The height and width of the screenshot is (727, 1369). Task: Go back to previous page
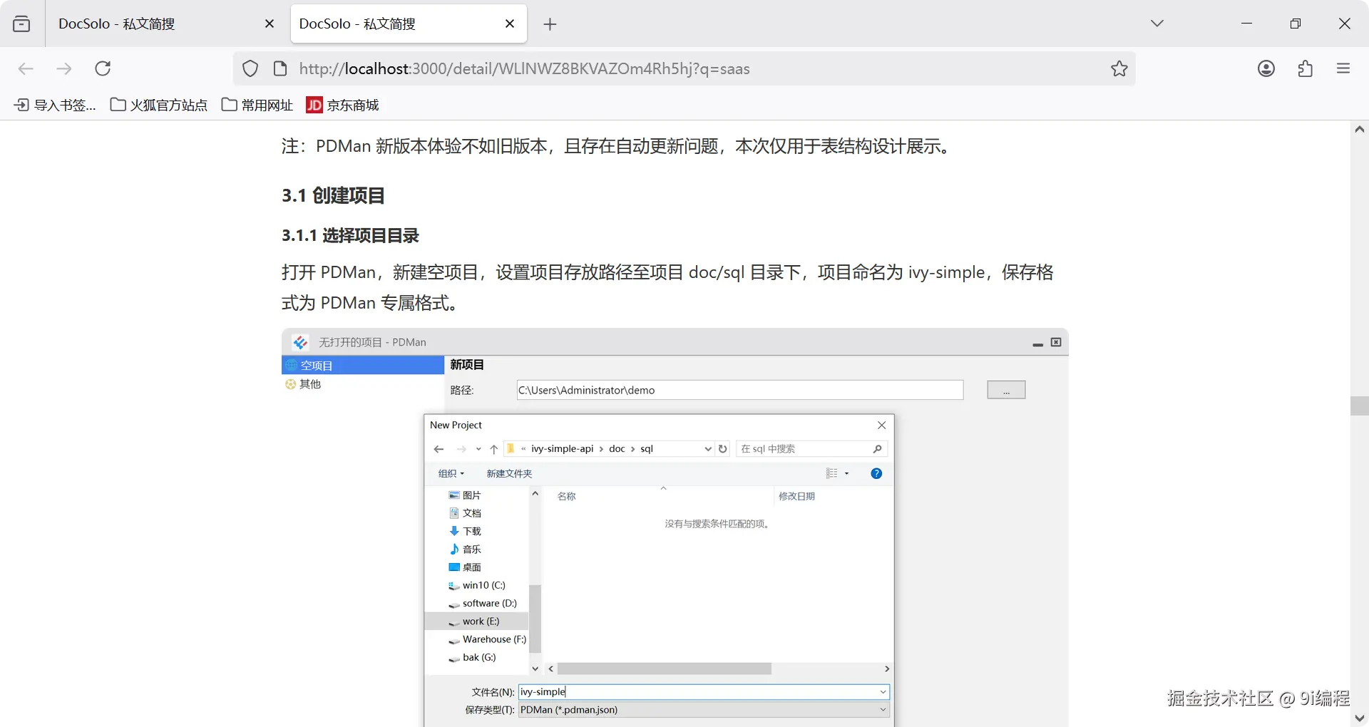click(x=26, y=68)
